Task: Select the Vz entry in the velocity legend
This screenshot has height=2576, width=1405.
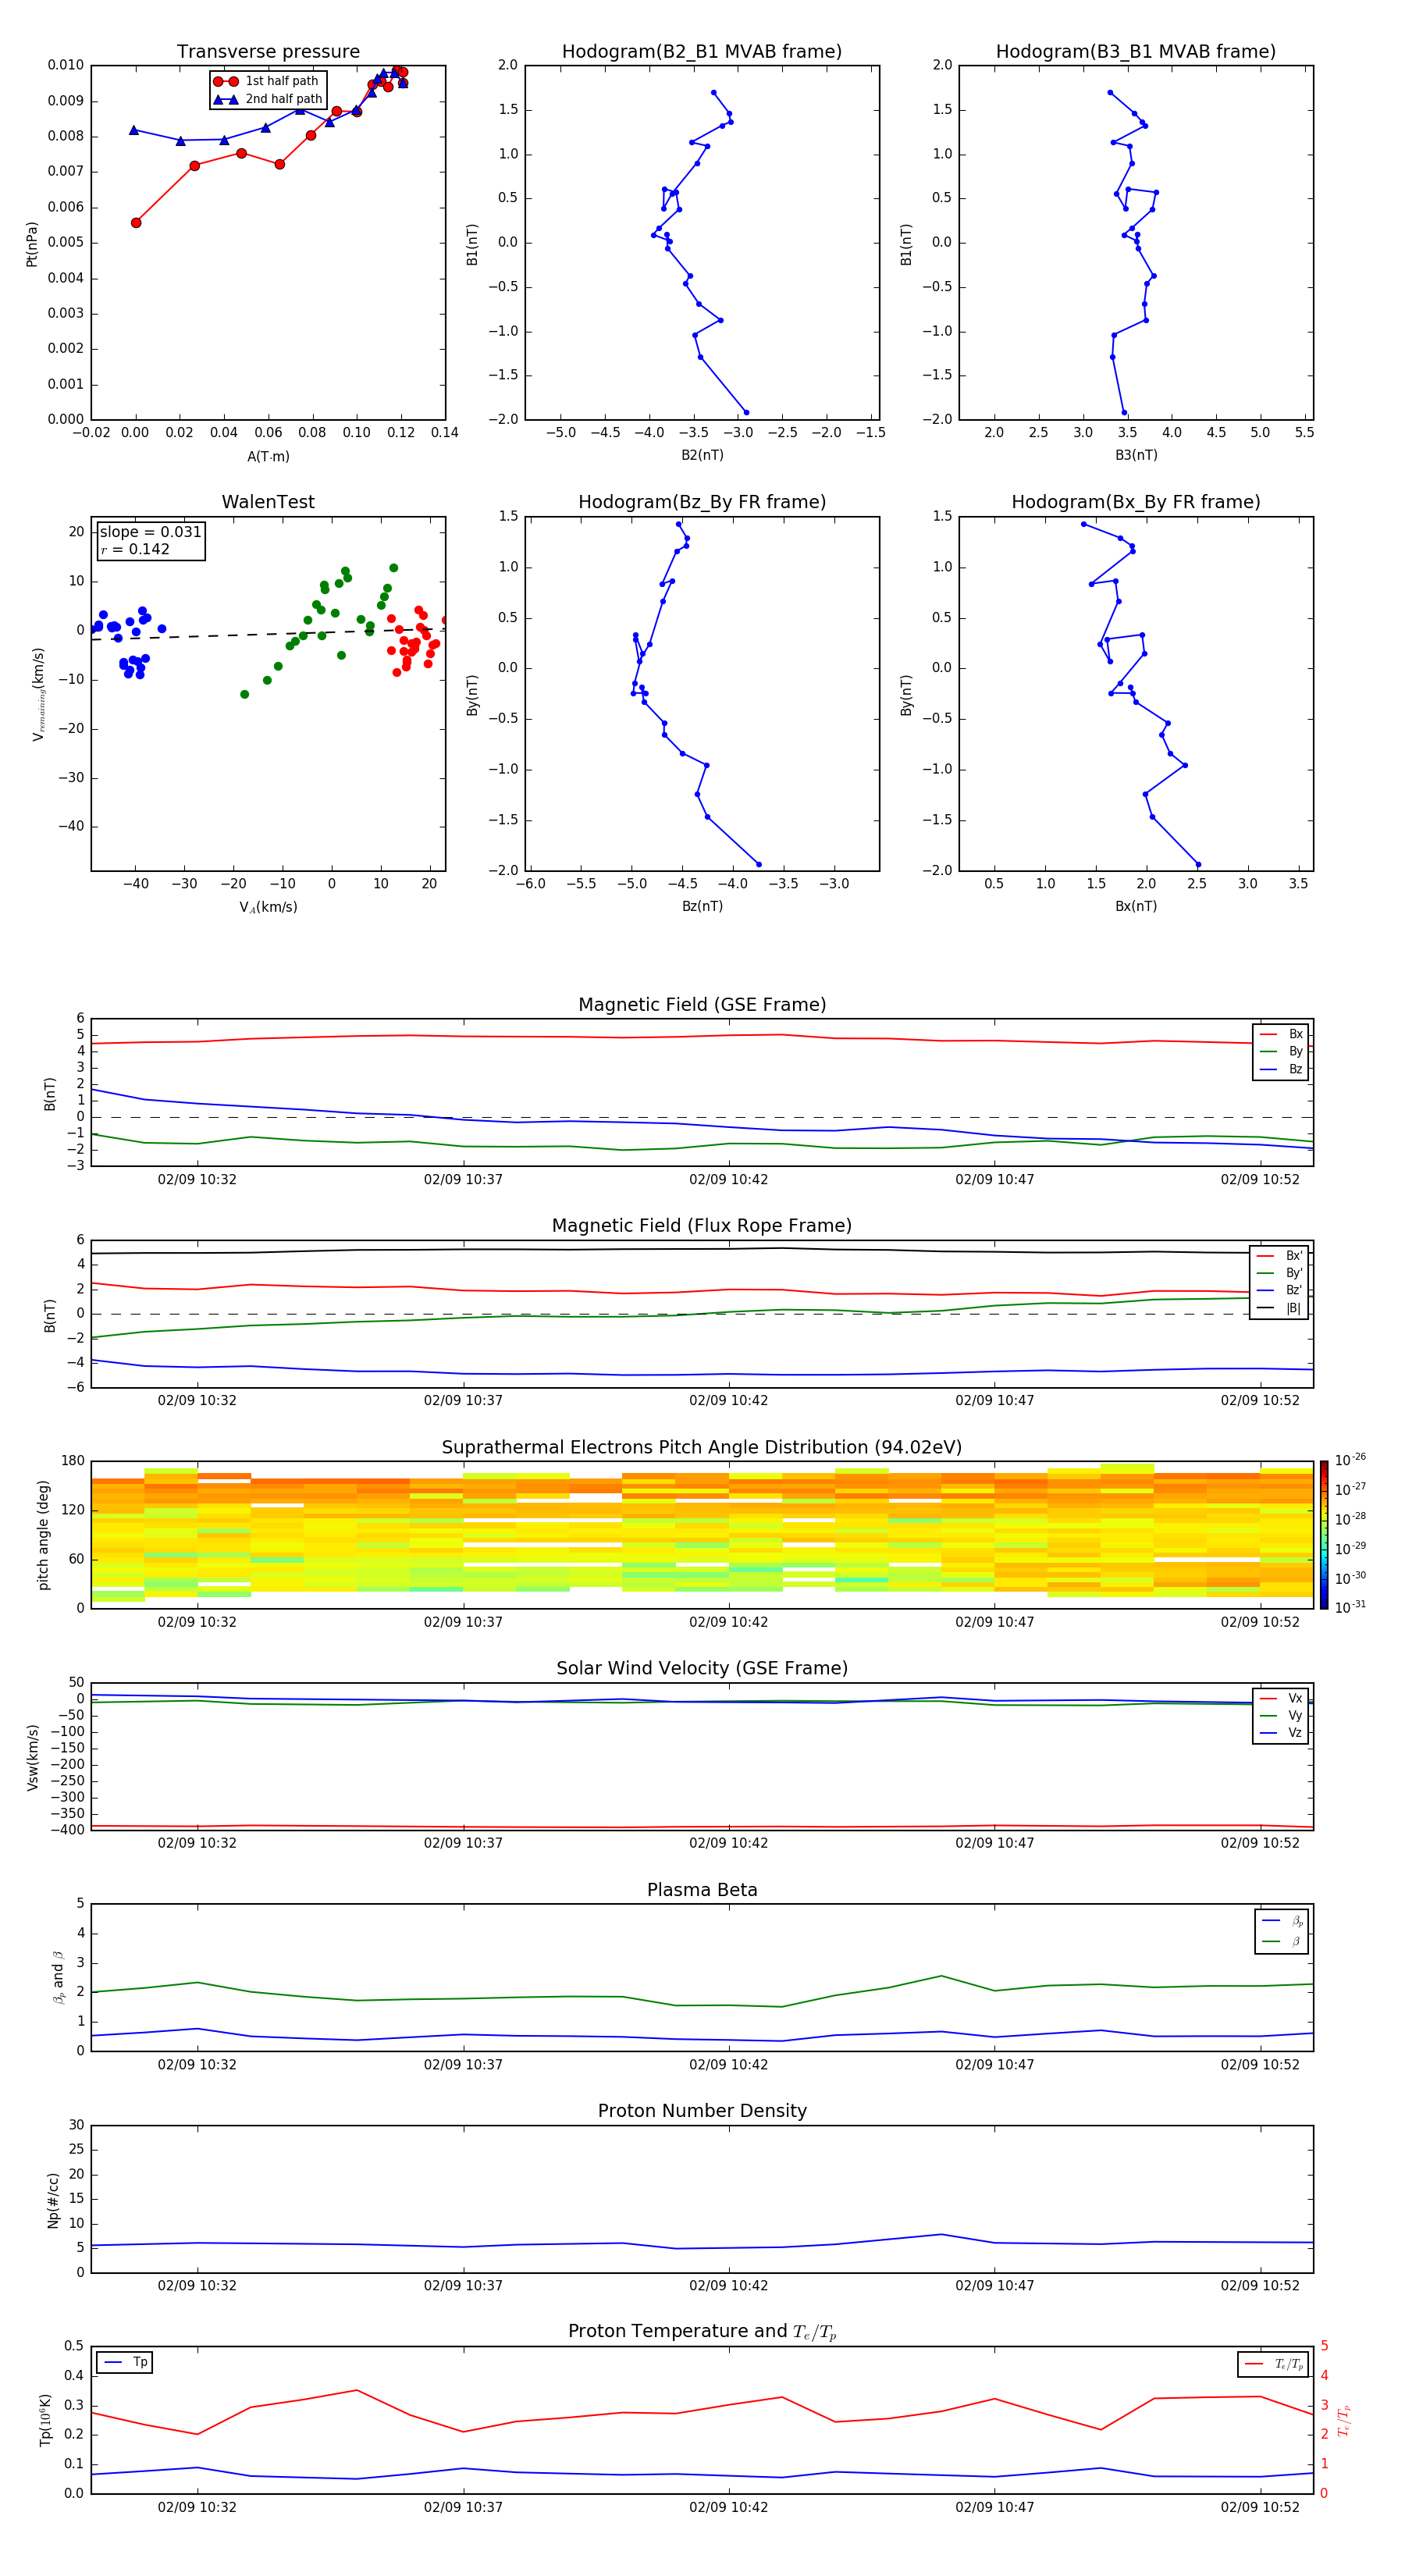Action: coord(1281,1733)
